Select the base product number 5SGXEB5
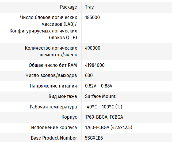The image size is (172, 142). pos(94,138)
